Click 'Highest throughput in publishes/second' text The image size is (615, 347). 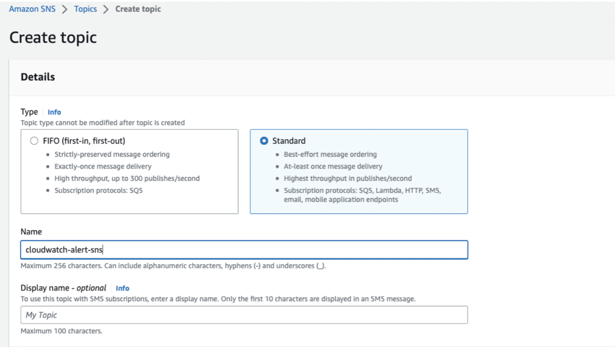click(x=348, y=178)
